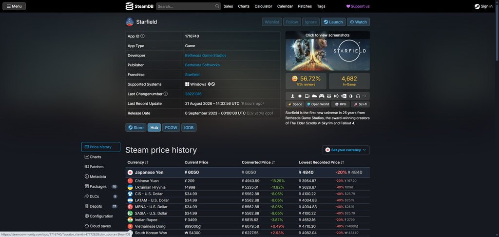Screen dimensions: 499x237
Task: Click the Starfield screenshots thumbnail
Action: (x=327, y=51)
